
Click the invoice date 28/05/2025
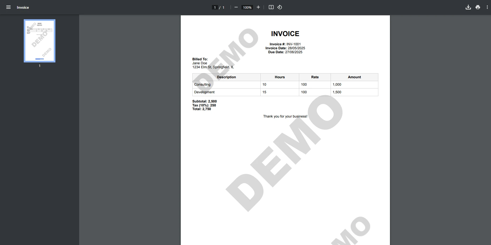pyautogui.click(x=296, y=48)
